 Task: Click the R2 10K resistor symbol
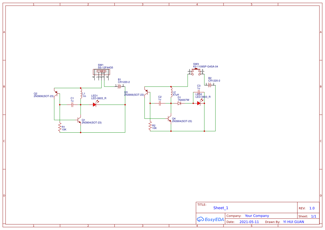(x=150, y=127)
